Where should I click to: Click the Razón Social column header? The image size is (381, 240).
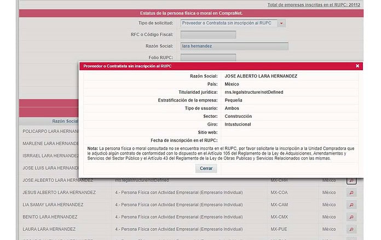(x=65, y=121)
